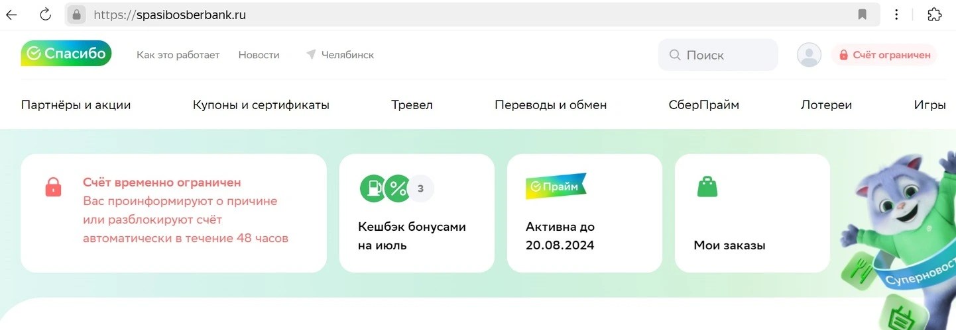Open the Как это работает link
The width and height of the screenshot is (956, 330).
(x=178, y=55)
